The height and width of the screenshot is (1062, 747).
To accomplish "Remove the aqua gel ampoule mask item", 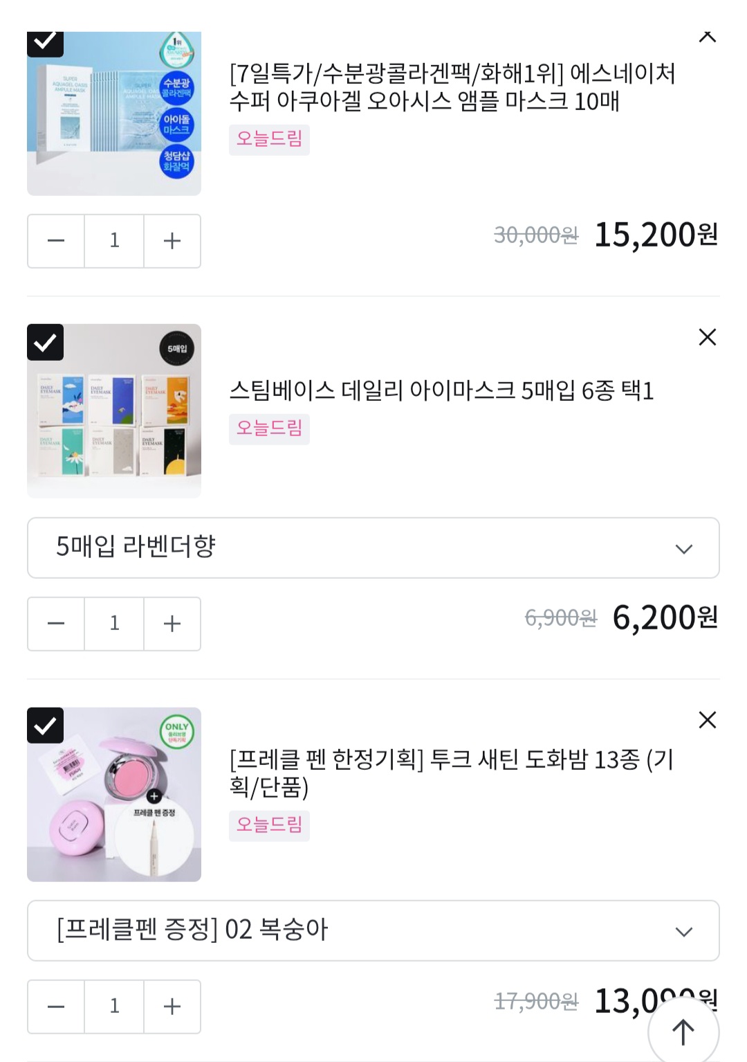I will [x=707, y=37].
